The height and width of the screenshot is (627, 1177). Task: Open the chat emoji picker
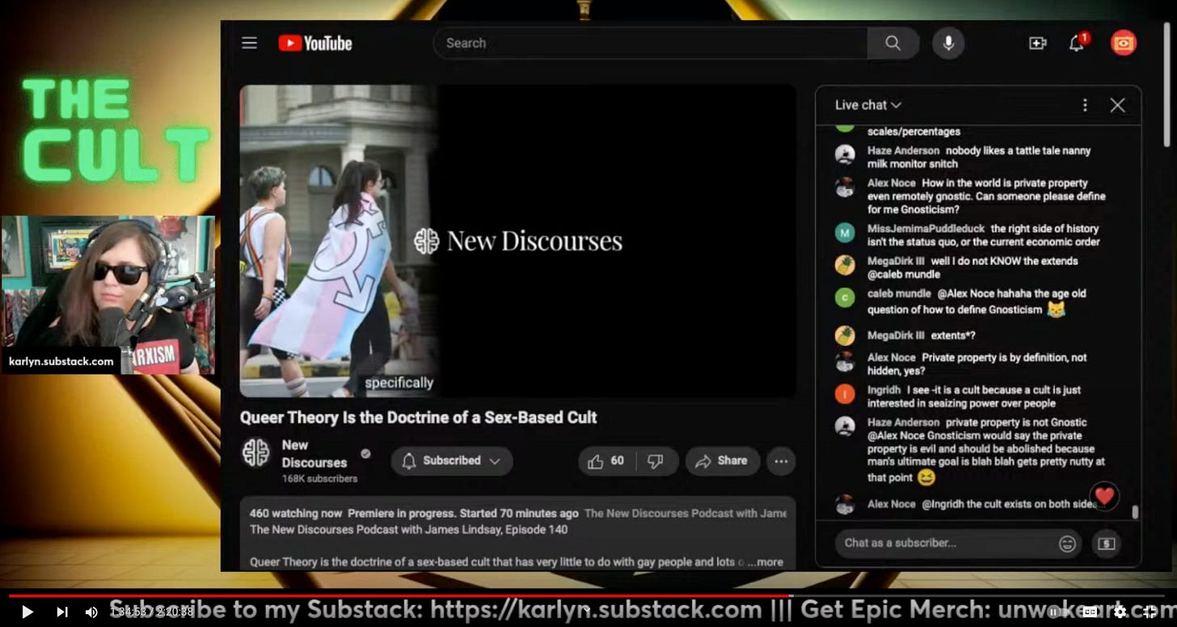click(x=1067, y=544)
